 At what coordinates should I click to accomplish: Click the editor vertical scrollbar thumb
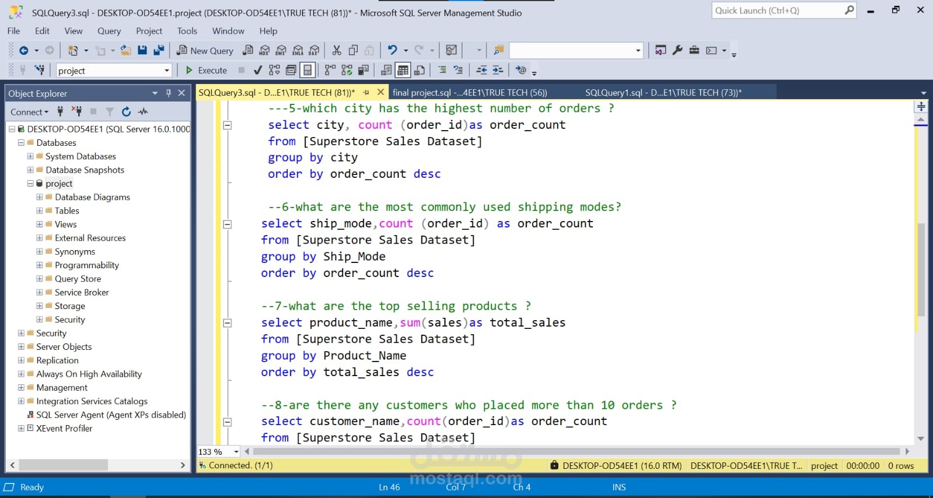click(x=921, y=269)
